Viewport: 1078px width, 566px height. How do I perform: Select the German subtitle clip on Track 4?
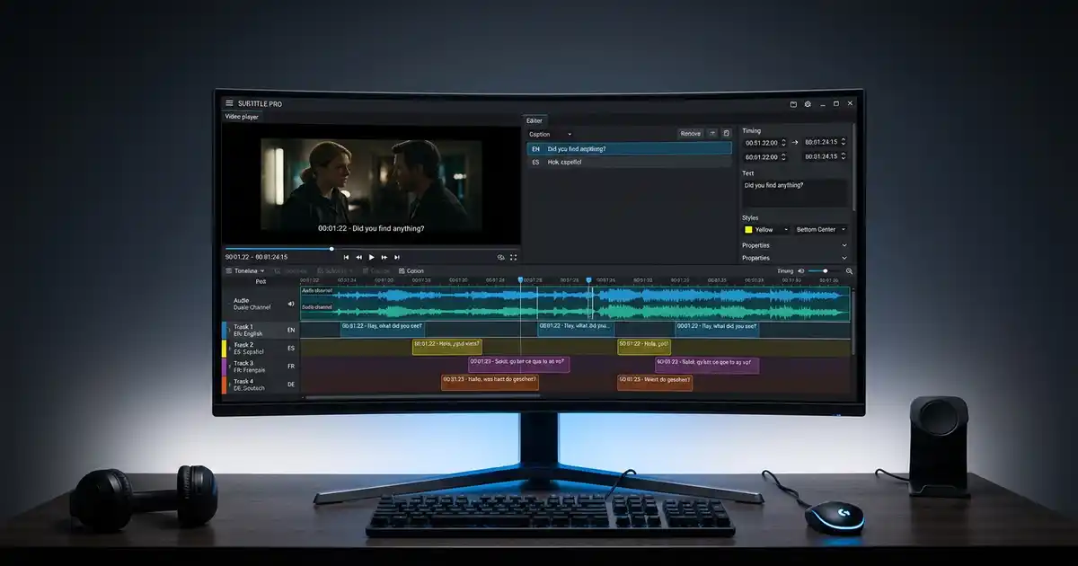[490, 382]
